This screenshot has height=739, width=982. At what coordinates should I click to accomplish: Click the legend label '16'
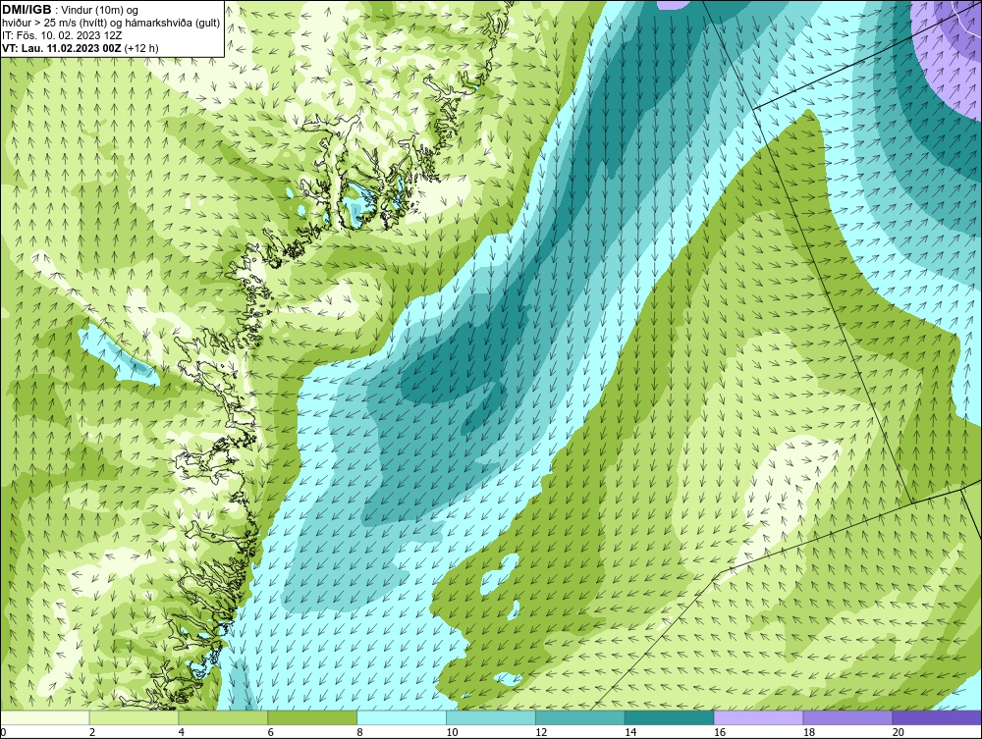(x=720, y=732)
